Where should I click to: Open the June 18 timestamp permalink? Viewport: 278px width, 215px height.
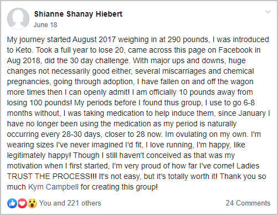pyautogui.click(x=45, y=25)
